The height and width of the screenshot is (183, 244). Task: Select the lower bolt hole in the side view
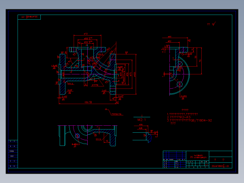(x=180, y=84)
